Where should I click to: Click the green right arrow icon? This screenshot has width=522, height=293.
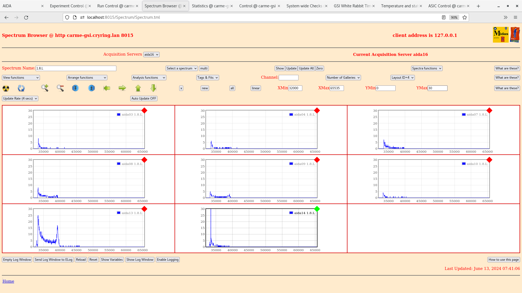click(122, 88)
